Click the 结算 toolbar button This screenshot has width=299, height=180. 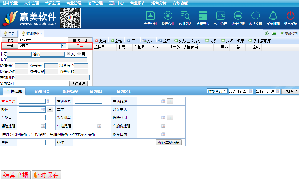pos(132,41)
